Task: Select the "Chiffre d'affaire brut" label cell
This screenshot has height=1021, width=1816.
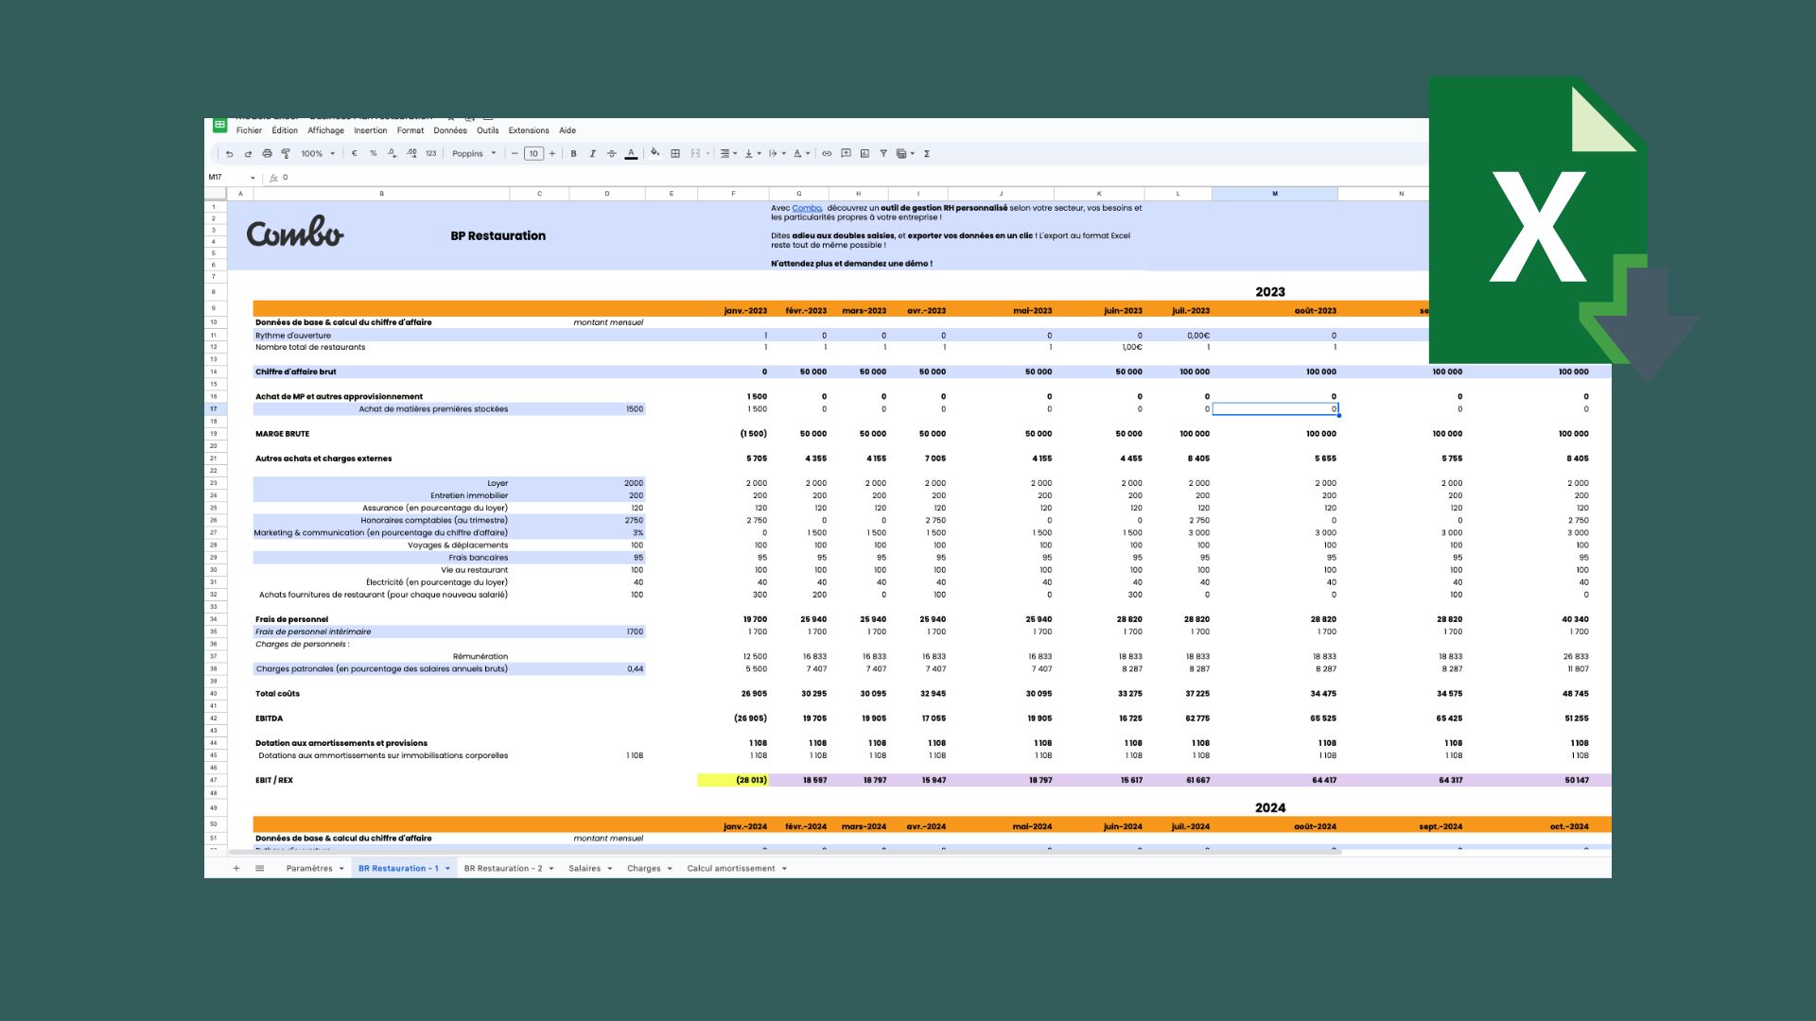Action: [x=296, y=372]
